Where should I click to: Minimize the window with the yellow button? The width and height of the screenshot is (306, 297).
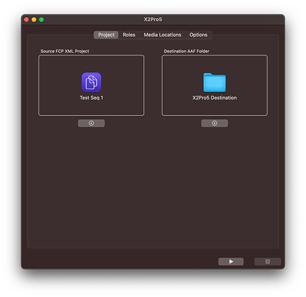(34, 20)
